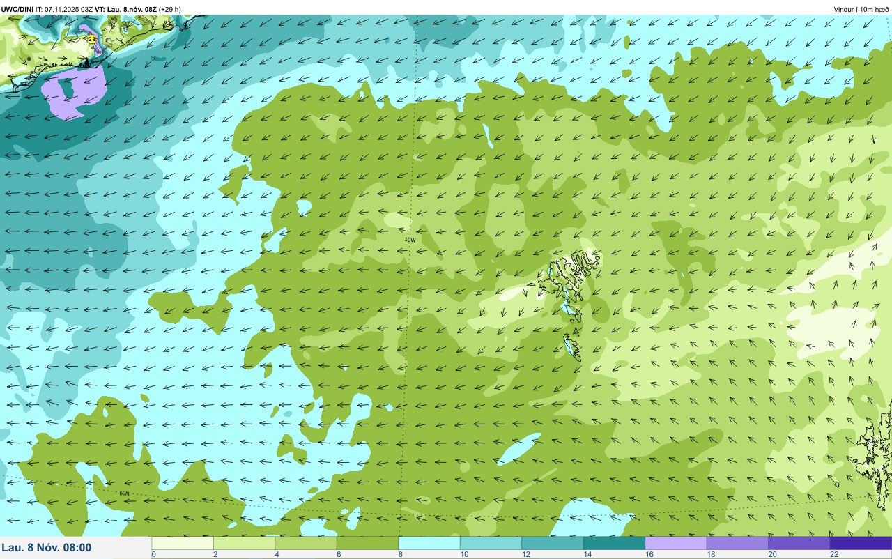This screenshot has width=892, height=559.
Task: Choose the 10–12 aqua legend swatch
Action: [x=491, y=543]
